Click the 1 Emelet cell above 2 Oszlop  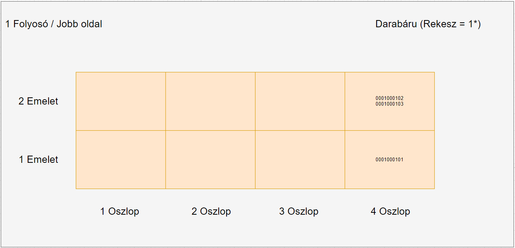pyautogui.click(x=210, y=160)
